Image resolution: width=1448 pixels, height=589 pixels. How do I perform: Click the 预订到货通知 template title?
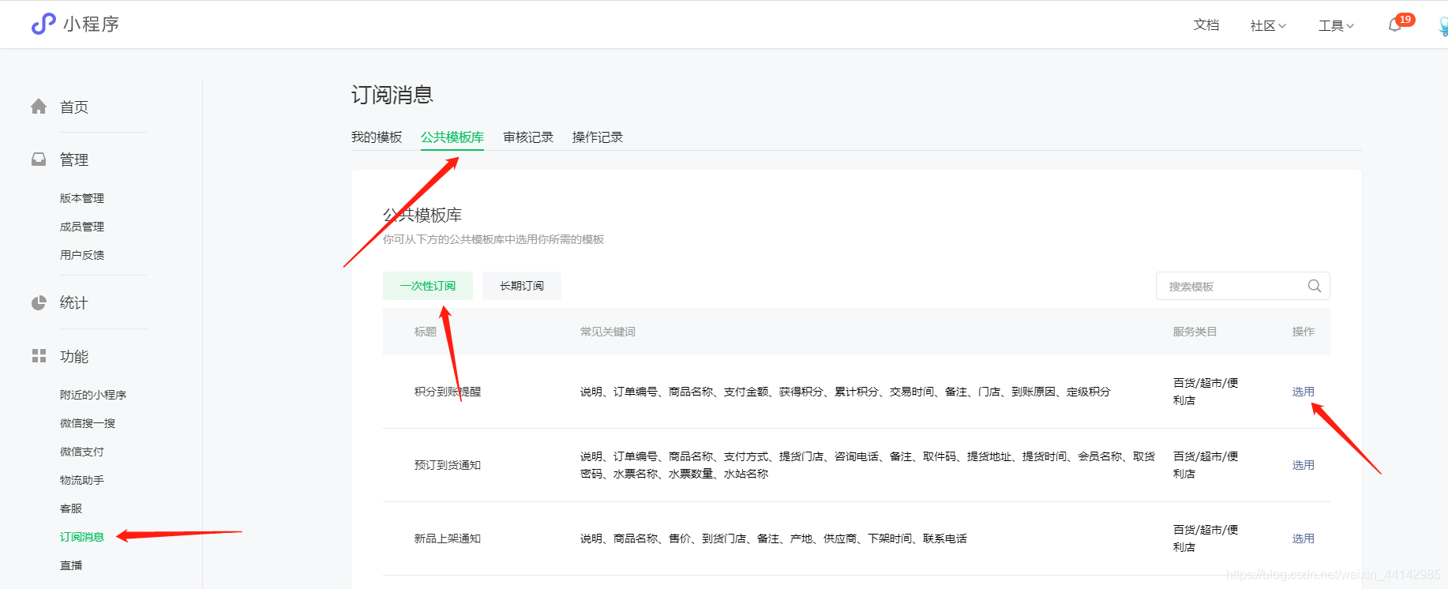coord(448,465)
